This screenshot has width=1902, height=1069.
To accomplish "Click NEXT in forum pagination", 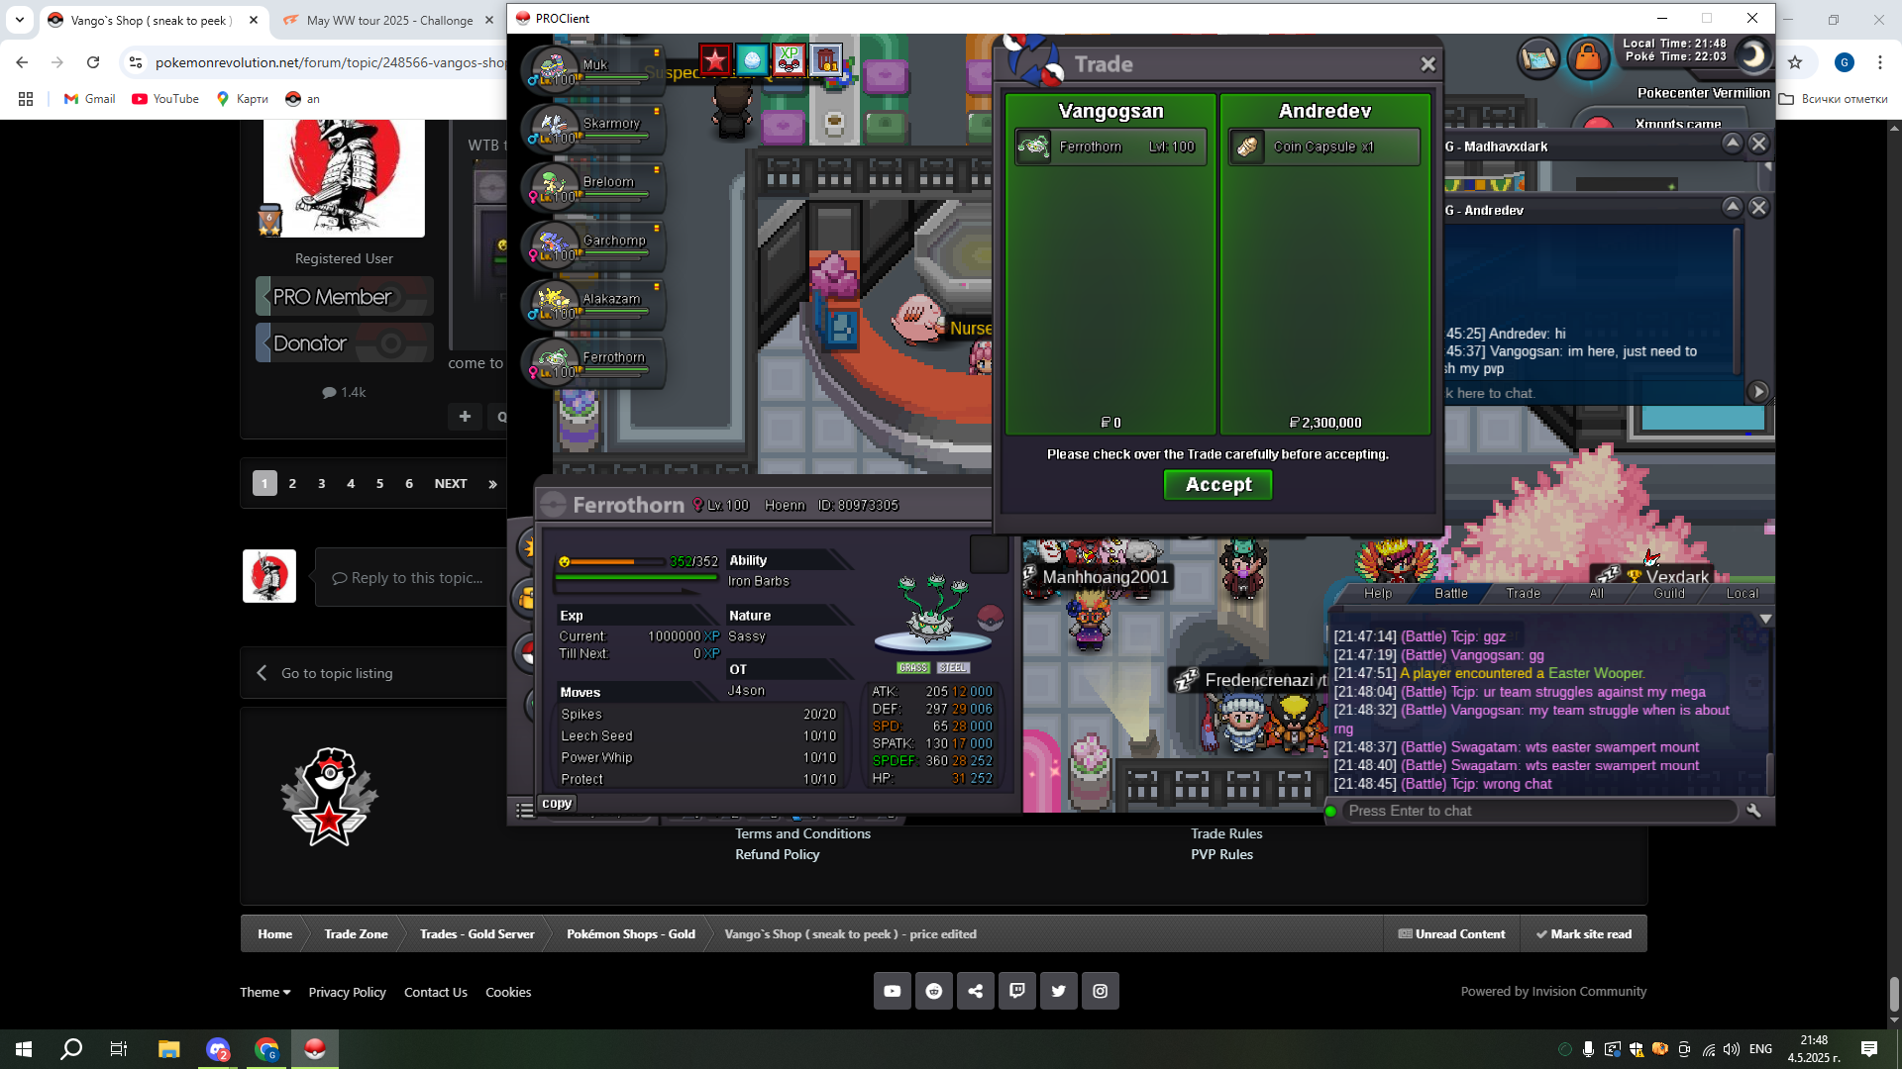I will (x=451, y=483).
